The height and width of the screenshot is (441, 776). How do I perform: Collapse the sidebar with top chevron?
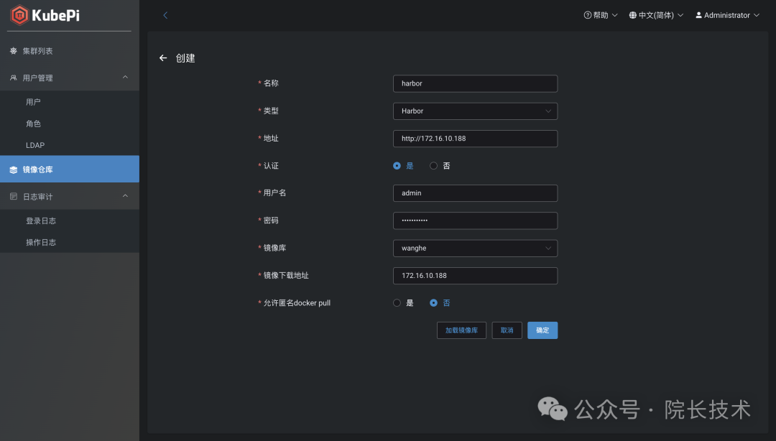165,15
